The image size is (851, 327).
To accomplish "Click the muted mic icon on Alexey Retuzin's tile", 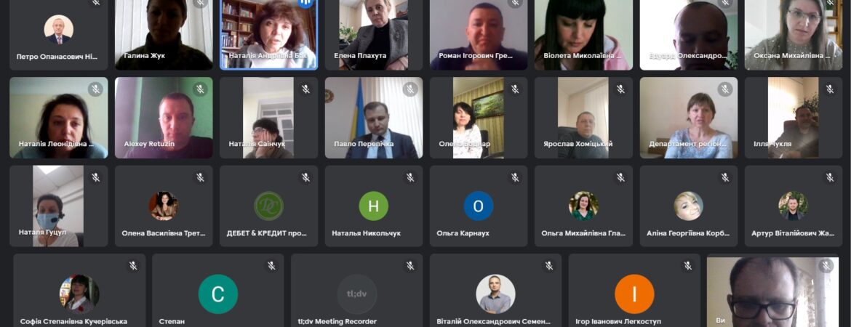I will 200,89.
